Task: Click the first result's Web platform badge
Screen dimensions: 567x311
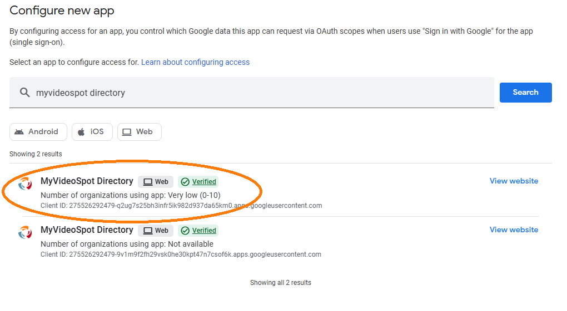Action: click(156, 182)
